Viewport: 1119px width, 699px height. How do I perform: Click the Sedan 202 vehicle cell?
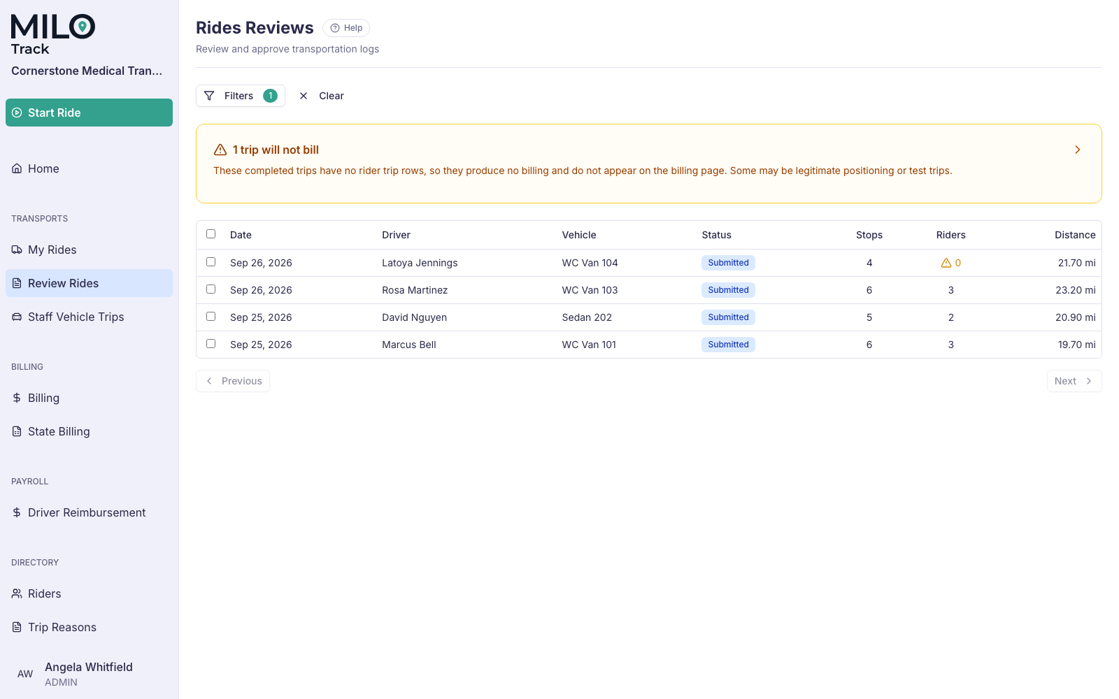pos(587,317)
